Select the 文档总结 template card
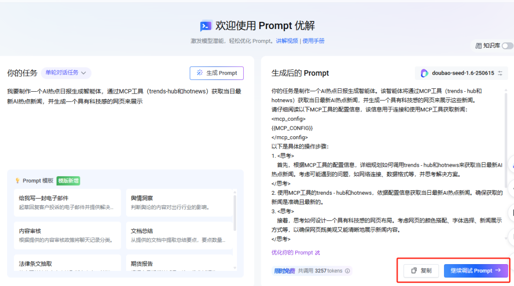Image resolution: width=514 pixels, height=286 pixels. (179, 235)
